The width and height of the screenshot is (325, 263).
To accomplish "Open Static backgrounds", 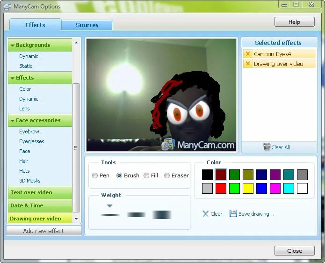I will click(26, 66).
